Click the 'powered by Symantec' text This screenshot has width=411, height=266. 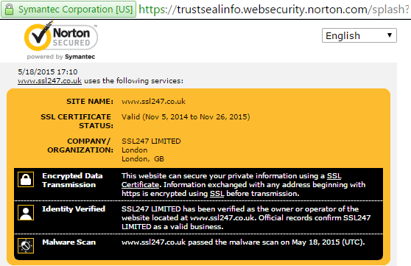[61, 57]
